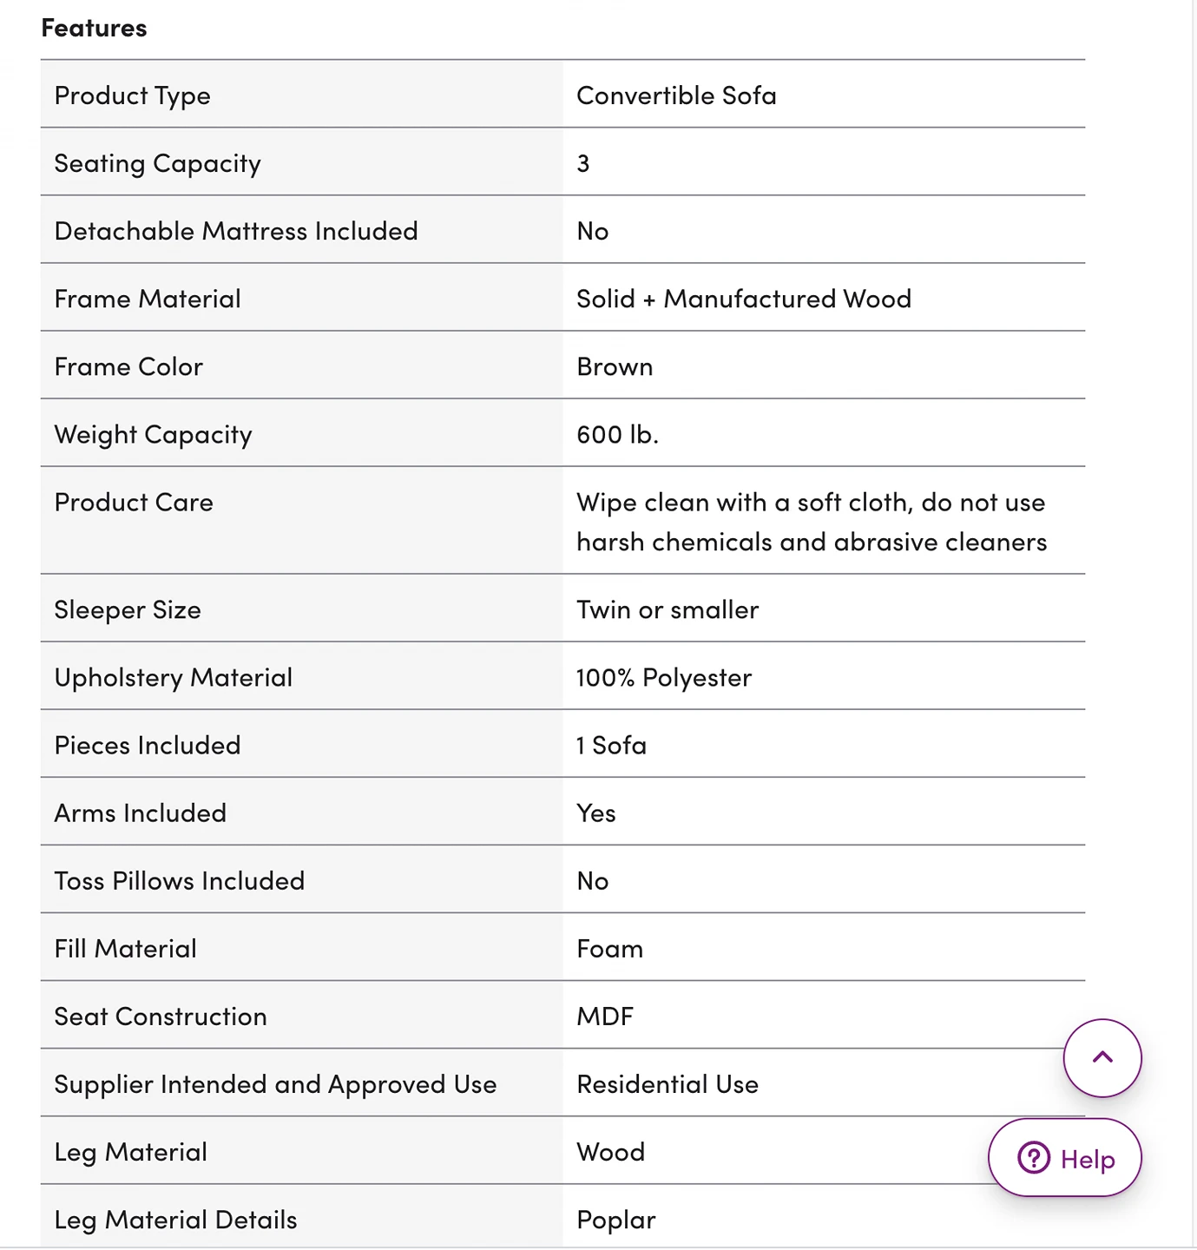Select the Sleeper Size label
The image size is (1197, 1250).
tap(128, 609)
